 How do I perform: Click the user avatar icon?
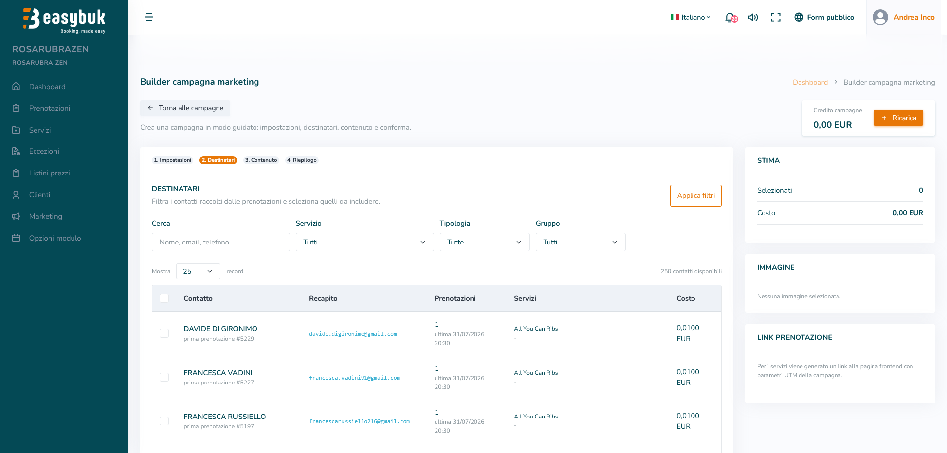tap(880, 17)
